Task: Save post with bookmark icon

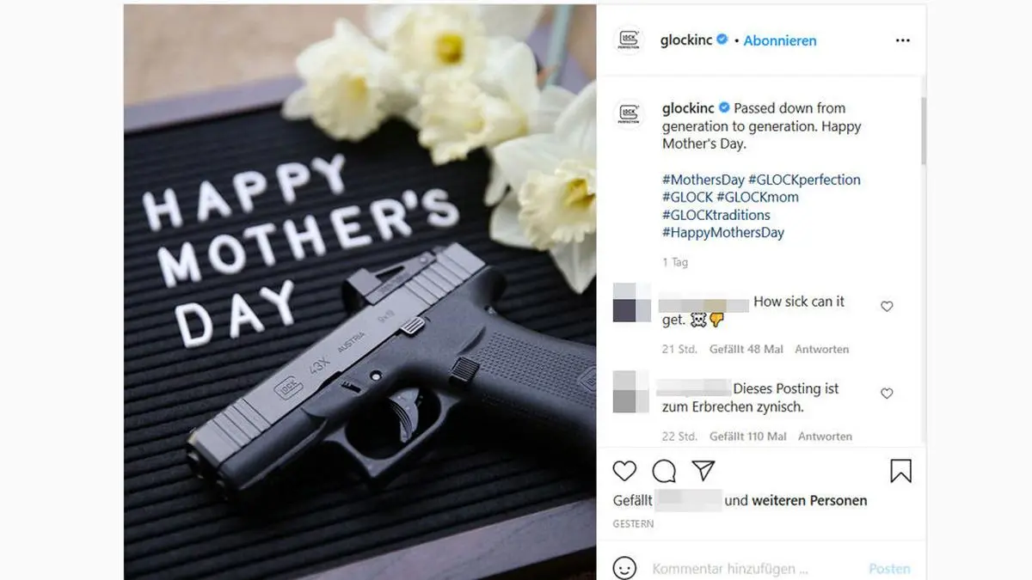Action: pyautogui.click(x=900, y=471)
